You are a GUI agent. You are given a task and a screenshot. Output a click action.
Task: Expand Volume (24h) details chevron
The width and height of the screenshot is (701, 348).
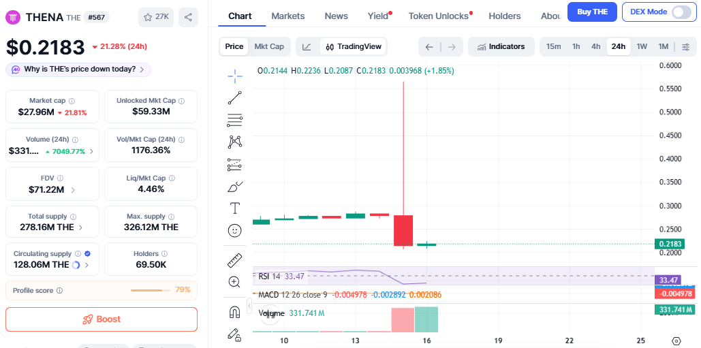tap(92, 151)
